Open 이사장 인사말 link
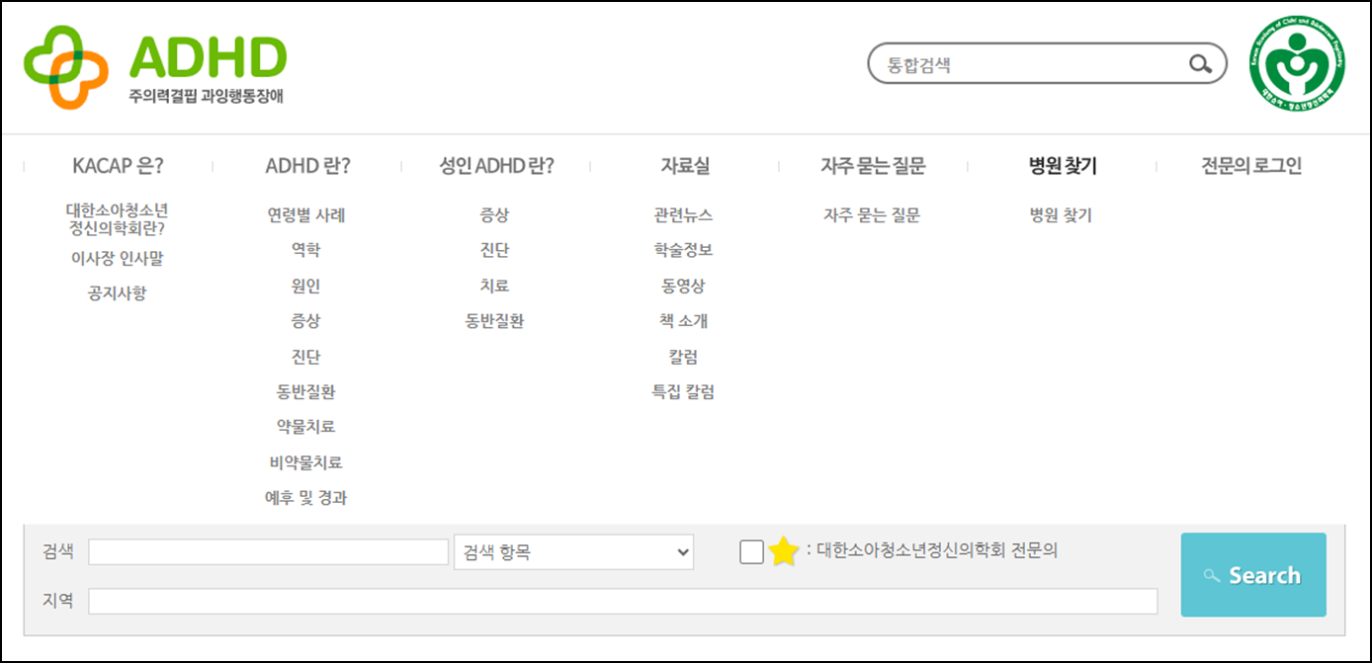This screenshot has width=1372, height=663. click(117, 259)
